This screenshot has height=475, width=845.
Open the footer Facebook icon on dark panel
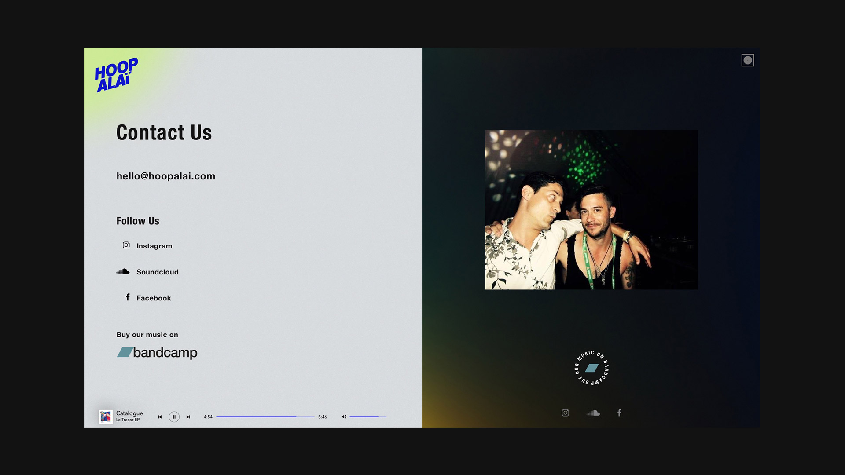click(x=619, y=413)
